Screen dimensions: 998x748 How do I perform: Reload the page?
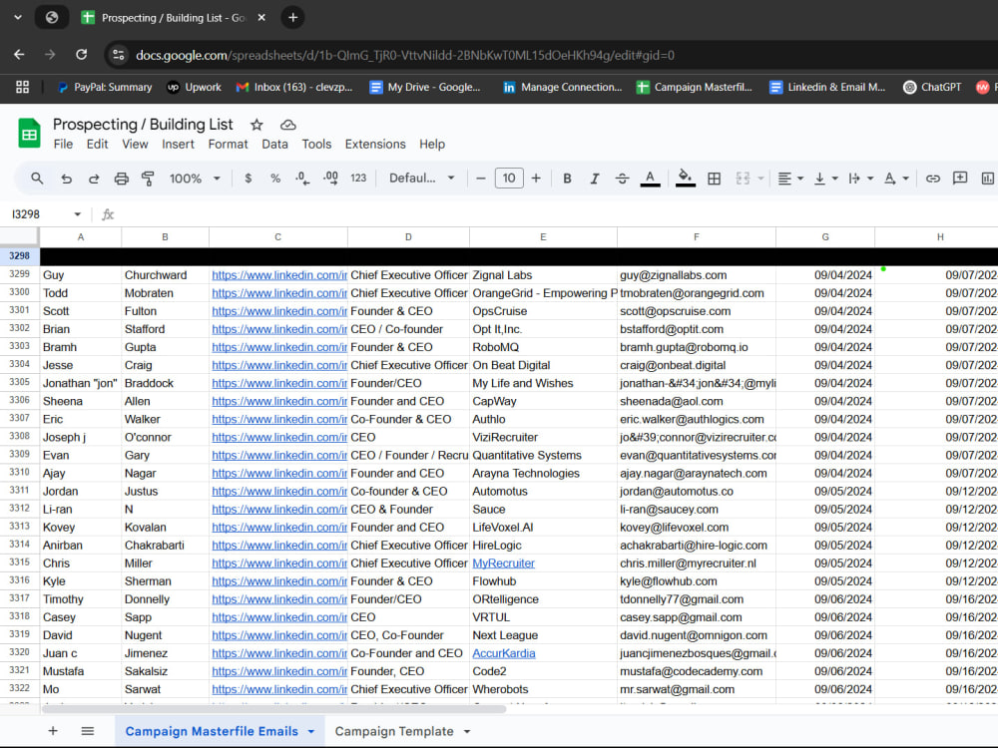pyautogui.click(x=82, y=55)
